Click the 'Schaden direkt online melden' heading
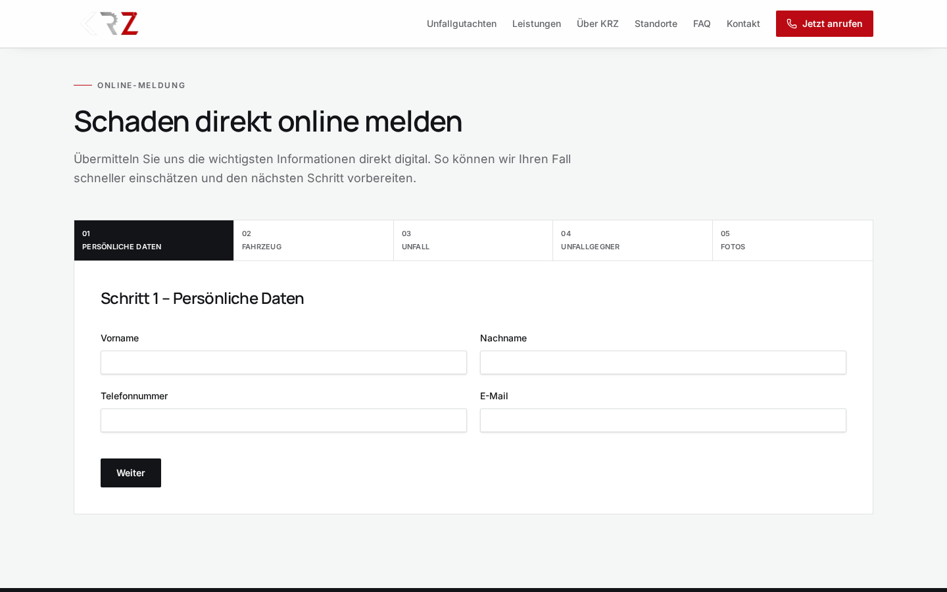The height and width of the screenshot is (592, 947). [268, 121]
